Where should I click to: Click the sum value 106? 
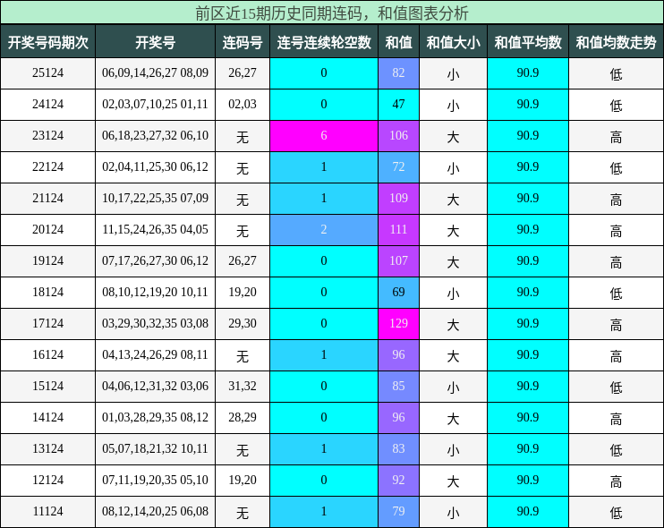coord(398,135)
